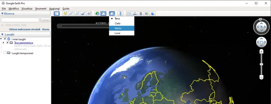271x104 pixels.
Task: Add an image overlay from the toolbar
Action: pos(83,13)
